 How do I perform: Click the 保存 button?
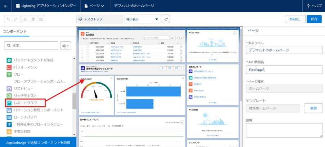314,19
